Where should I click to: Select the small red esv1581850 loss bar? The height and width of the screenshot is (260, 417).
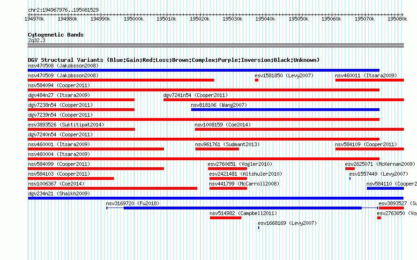point(256,80)
